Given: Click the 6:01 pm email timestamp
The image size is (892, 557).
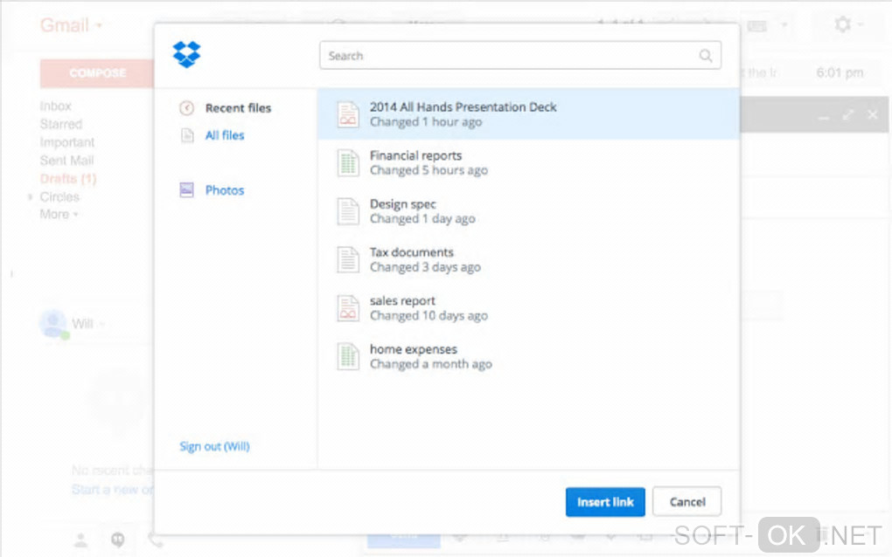Looking at the screenshot, I should pyautogui.click(x=840, y=72).
